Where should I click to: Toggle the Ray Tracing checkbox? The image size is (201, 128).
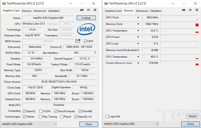pyautogui.click(x=40, y=117)
